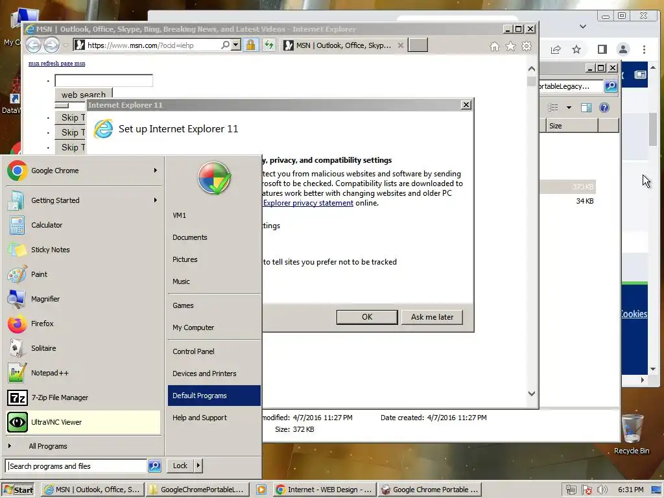Open the IE address bar dropdown arrow
Image resolution: width=664 pixels, height=498 pixels.
236,45
